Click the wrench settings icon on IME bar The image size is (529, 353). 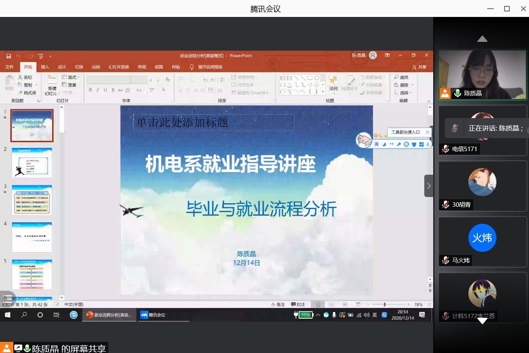click(x=399, y=144)
